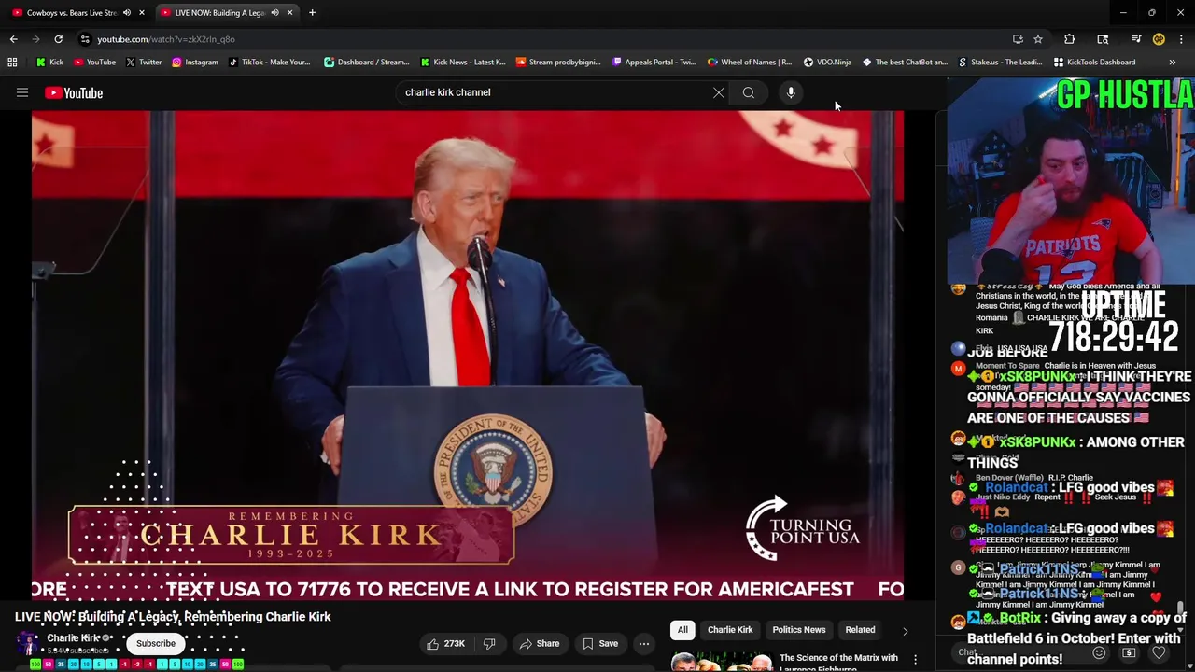Select the Politics News filter chip
The width and height of the screenshot is (1195, 672).
(799, 630)
